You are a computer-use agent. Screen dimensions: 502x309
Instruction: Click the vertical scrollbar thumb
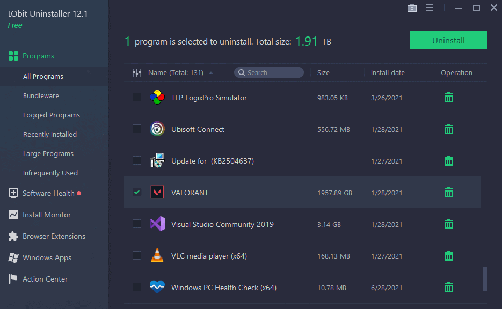click(x=485, y=278)
